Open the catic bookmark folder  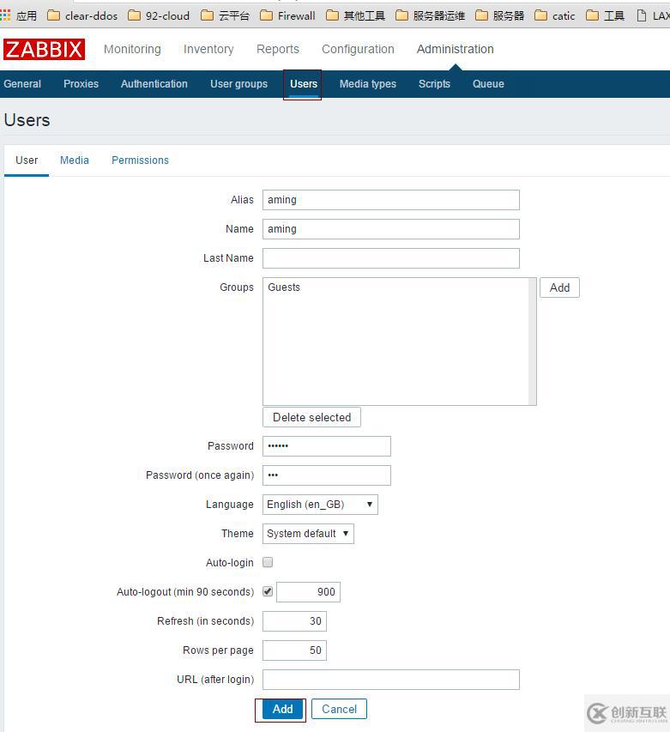(x=555, y=15)
